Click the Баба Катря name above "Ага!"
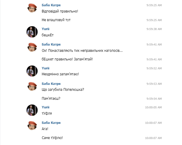The image size is (182, 145). click(x=51, y=123)
